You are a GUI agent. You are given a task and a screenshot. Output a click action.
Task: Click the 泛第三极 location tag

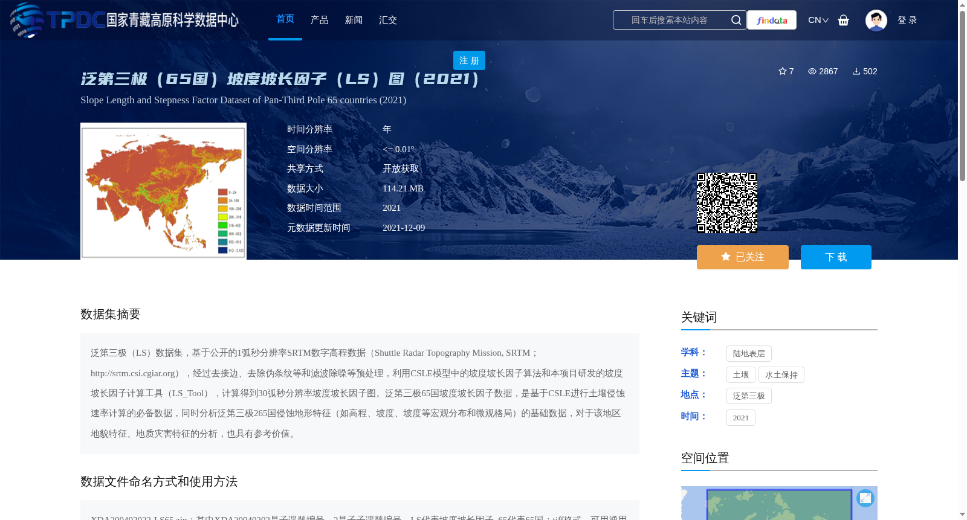tap(749, 396)
